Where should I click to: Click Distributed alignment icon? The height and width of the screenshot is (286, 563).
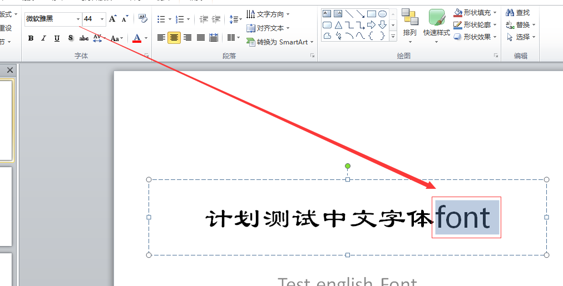point(214,37)
